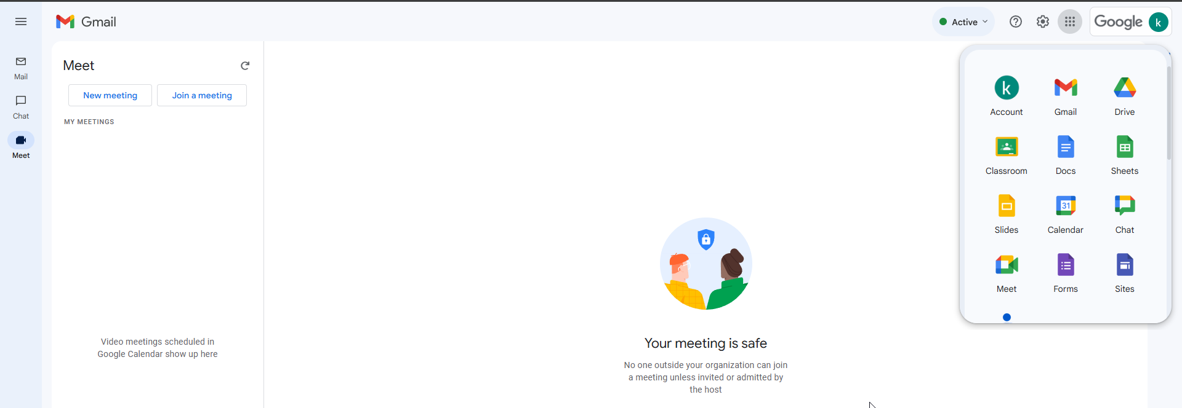Toggle the main menu hamburger
Screen dimensions: 1182x408
click(21, 22)
